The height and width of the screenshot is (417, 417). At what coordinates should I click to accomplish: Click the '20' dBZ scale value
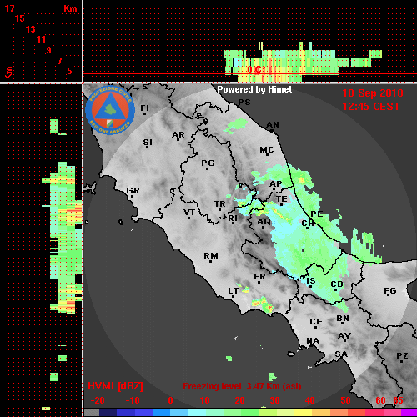coord(239,400)
